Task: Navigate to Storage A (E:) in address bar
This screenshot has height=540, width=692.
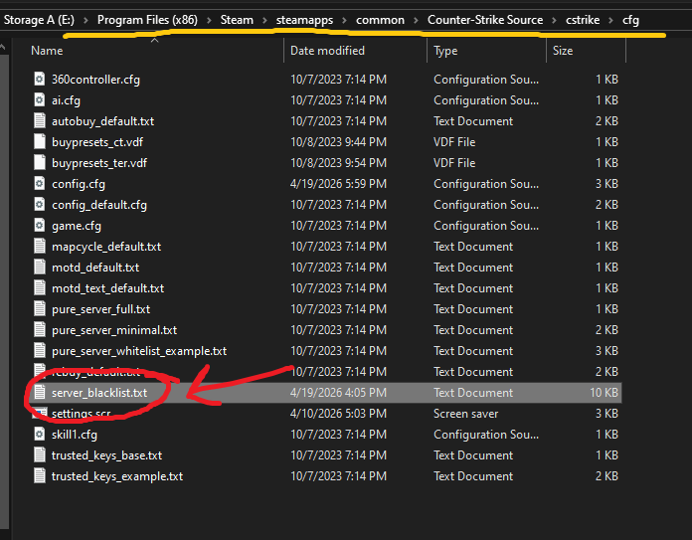Action: pyautogui.click(x=39, y=20)
